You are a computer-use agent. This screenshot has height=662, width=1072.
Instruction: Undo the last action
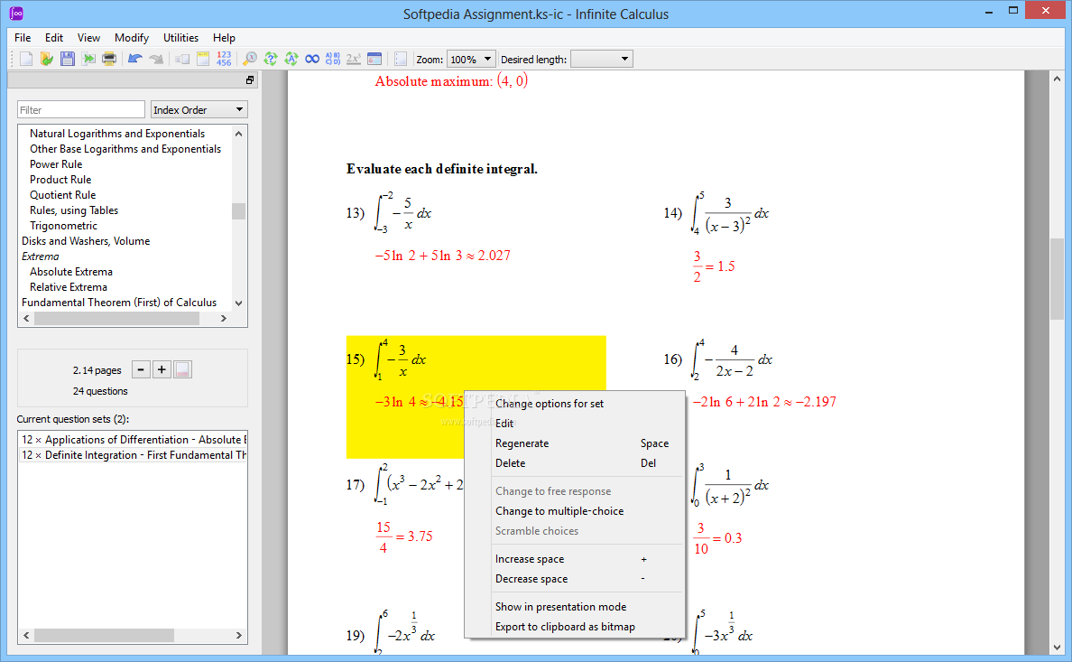(x=134, y=59)
